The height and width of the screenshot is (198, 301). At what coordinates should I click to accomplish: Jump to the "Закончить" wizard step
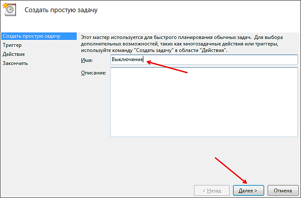(x=15, y=63)
